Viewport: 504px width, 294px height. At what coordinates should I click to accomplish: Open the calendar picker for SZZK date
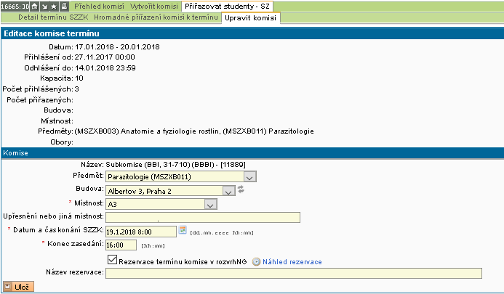pyautogui.click(x=183, y=230)
